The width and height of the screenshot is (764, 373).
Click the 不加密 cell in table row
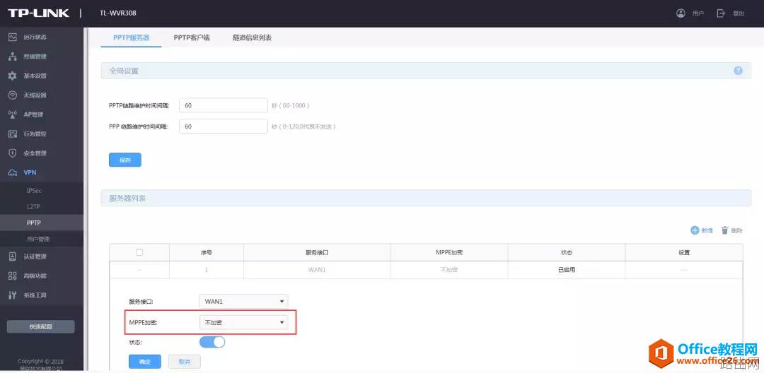[449, 270]
